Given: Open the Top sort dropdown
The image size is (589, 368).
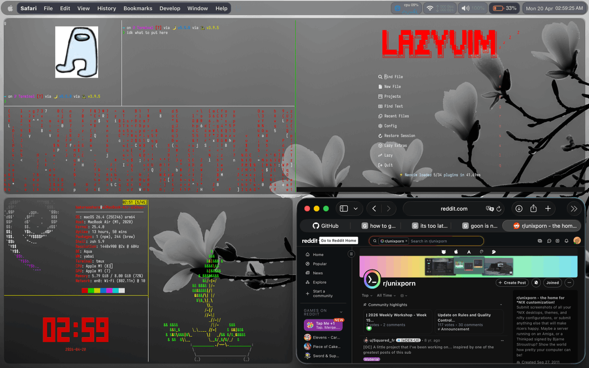Looking at the screenshot, I should click(x=367, y=295).
